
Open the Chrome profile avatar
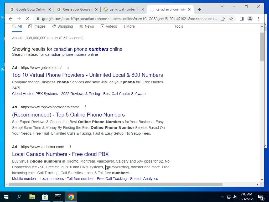[250, 19]
